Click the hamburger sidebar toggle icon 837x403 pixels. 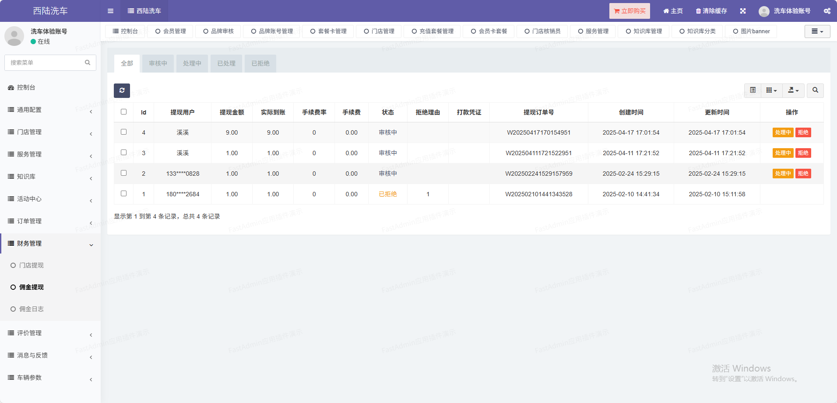[110, 11]
